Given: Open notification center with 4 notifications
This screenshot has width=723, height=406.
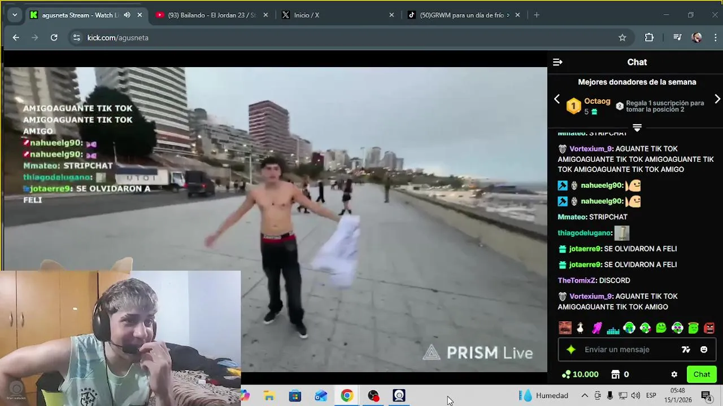Looking at the screenshot, I should pyautogui.click(x=706, y=396).
